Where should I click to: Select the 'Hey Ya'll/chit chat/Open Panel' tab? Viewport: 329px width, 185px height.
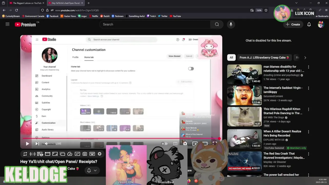[x=66, y=3]
